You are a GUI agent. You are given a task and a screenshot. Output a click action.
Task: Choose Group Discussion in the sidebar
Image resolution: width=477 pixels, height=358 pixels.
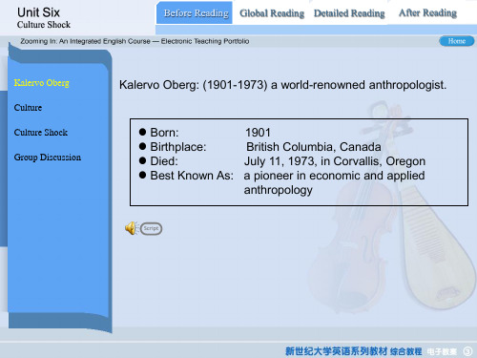click(48, 158)
